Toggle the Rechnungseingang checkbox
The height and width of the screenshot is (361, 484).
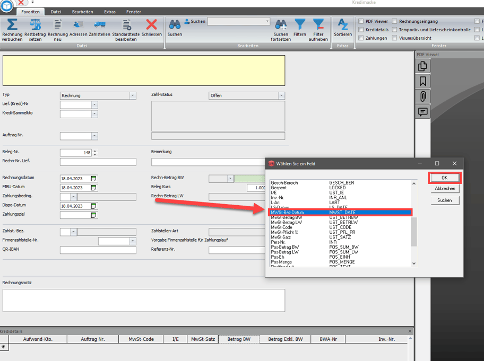point(394,21)
